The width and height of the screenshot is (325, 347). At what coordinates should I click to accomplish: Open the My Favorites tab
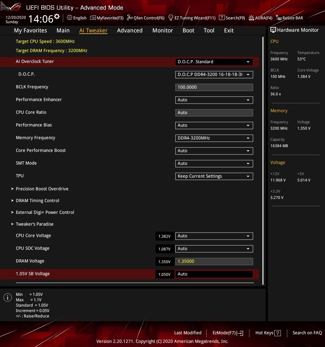30,31
